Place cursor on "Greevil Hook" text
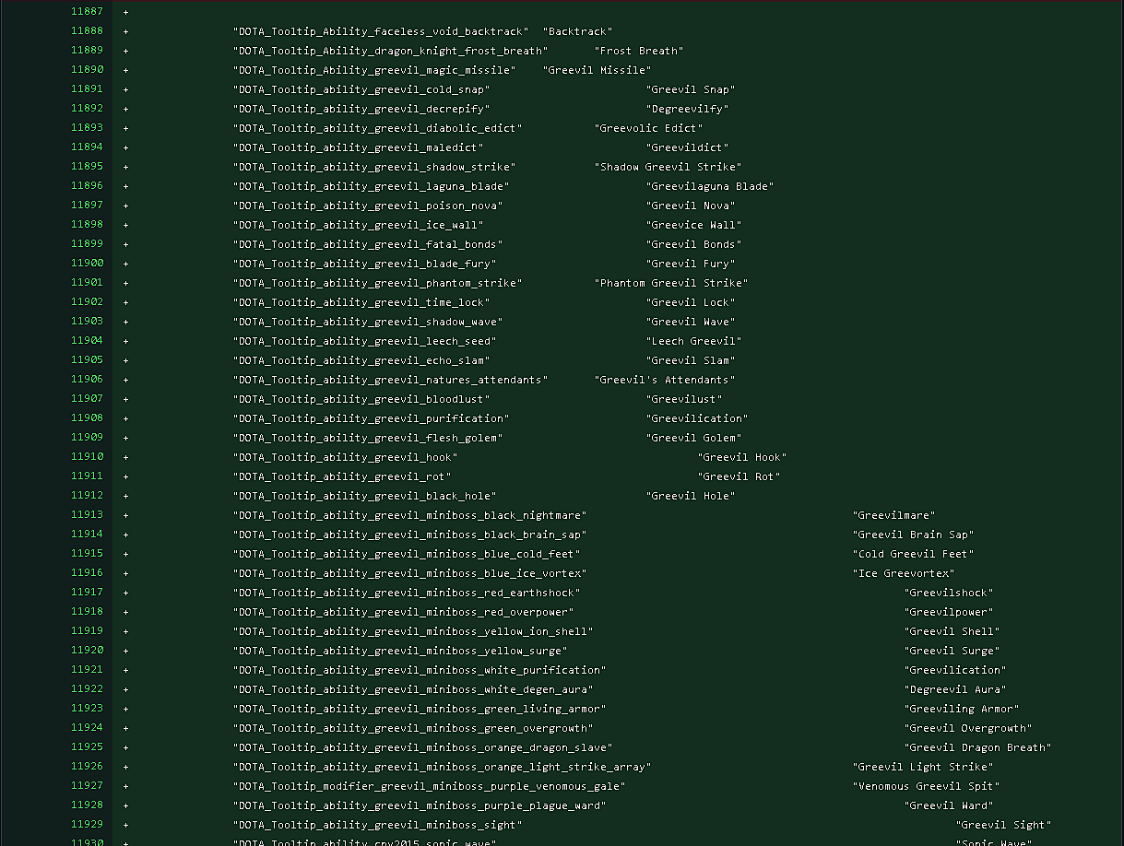This screenshot has height=846, width=1124. click(x=742, y=457)
